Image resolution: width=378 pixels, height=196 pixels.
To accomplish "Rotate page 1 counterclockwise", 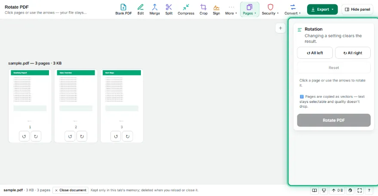I will [24, 136].
